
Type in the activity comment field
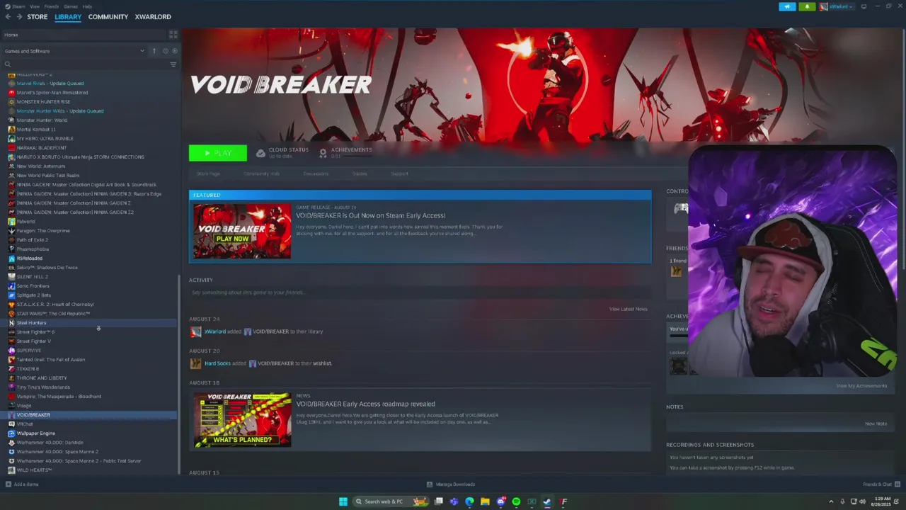pos(420,293)
